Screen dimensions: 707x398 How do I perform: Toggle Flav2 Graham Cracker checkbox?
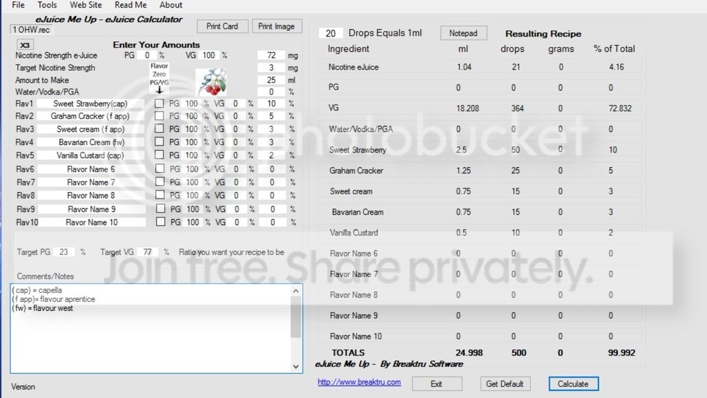point(159,116)
